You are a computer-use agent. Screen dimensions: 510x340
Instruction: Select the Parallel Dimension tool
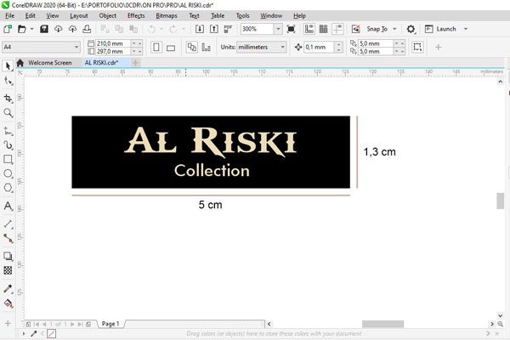click(x=8, y=224)
